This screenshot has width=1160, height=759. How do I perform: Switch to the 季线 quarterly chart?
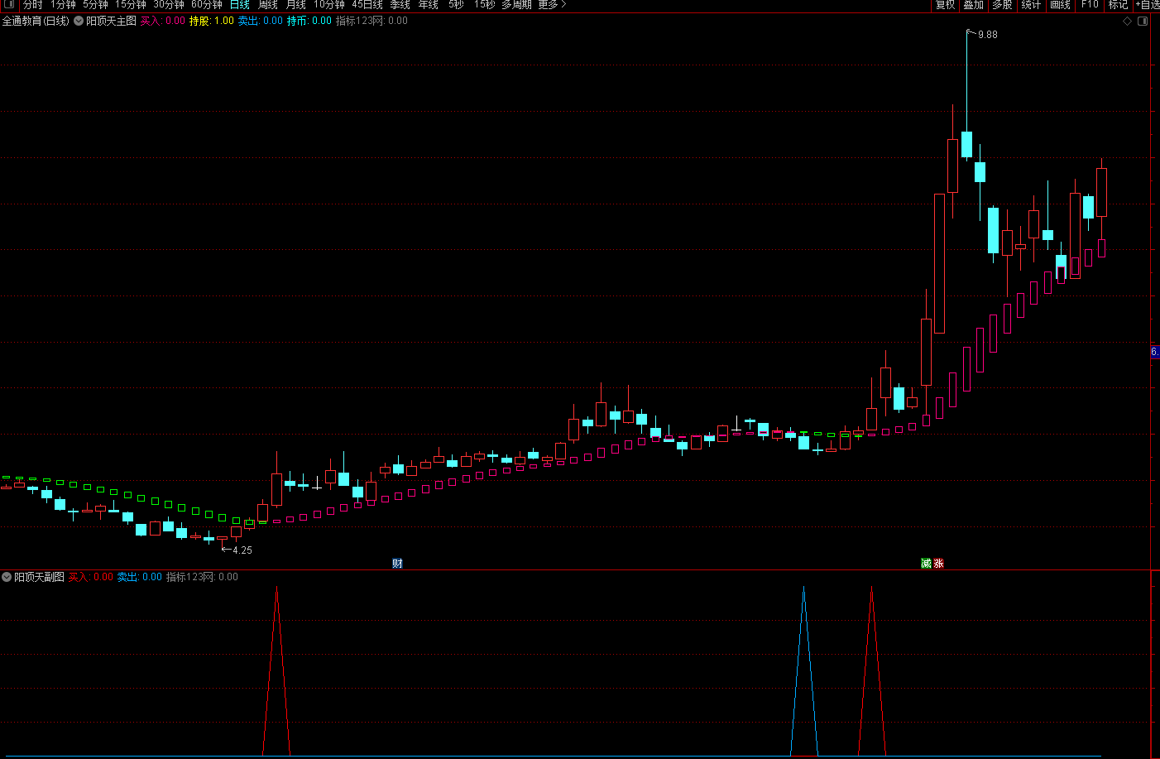pos(400,4)
